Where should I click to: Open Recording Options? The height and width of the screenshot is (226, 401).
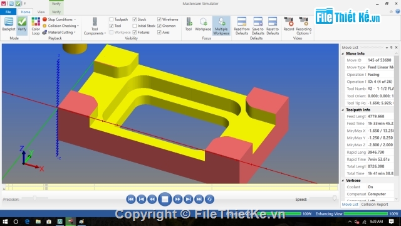(303, 26)
